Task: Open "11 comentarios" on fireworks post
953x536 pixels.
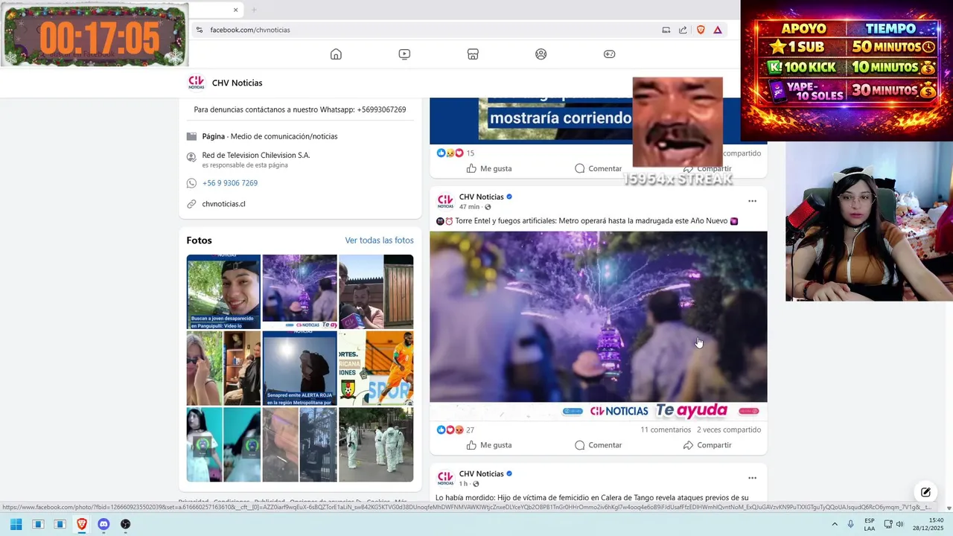Action: [666, 430]
